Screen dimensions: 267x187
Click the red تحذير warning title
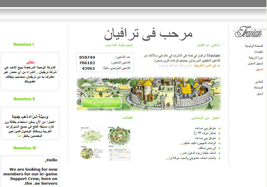click(30, 62)
